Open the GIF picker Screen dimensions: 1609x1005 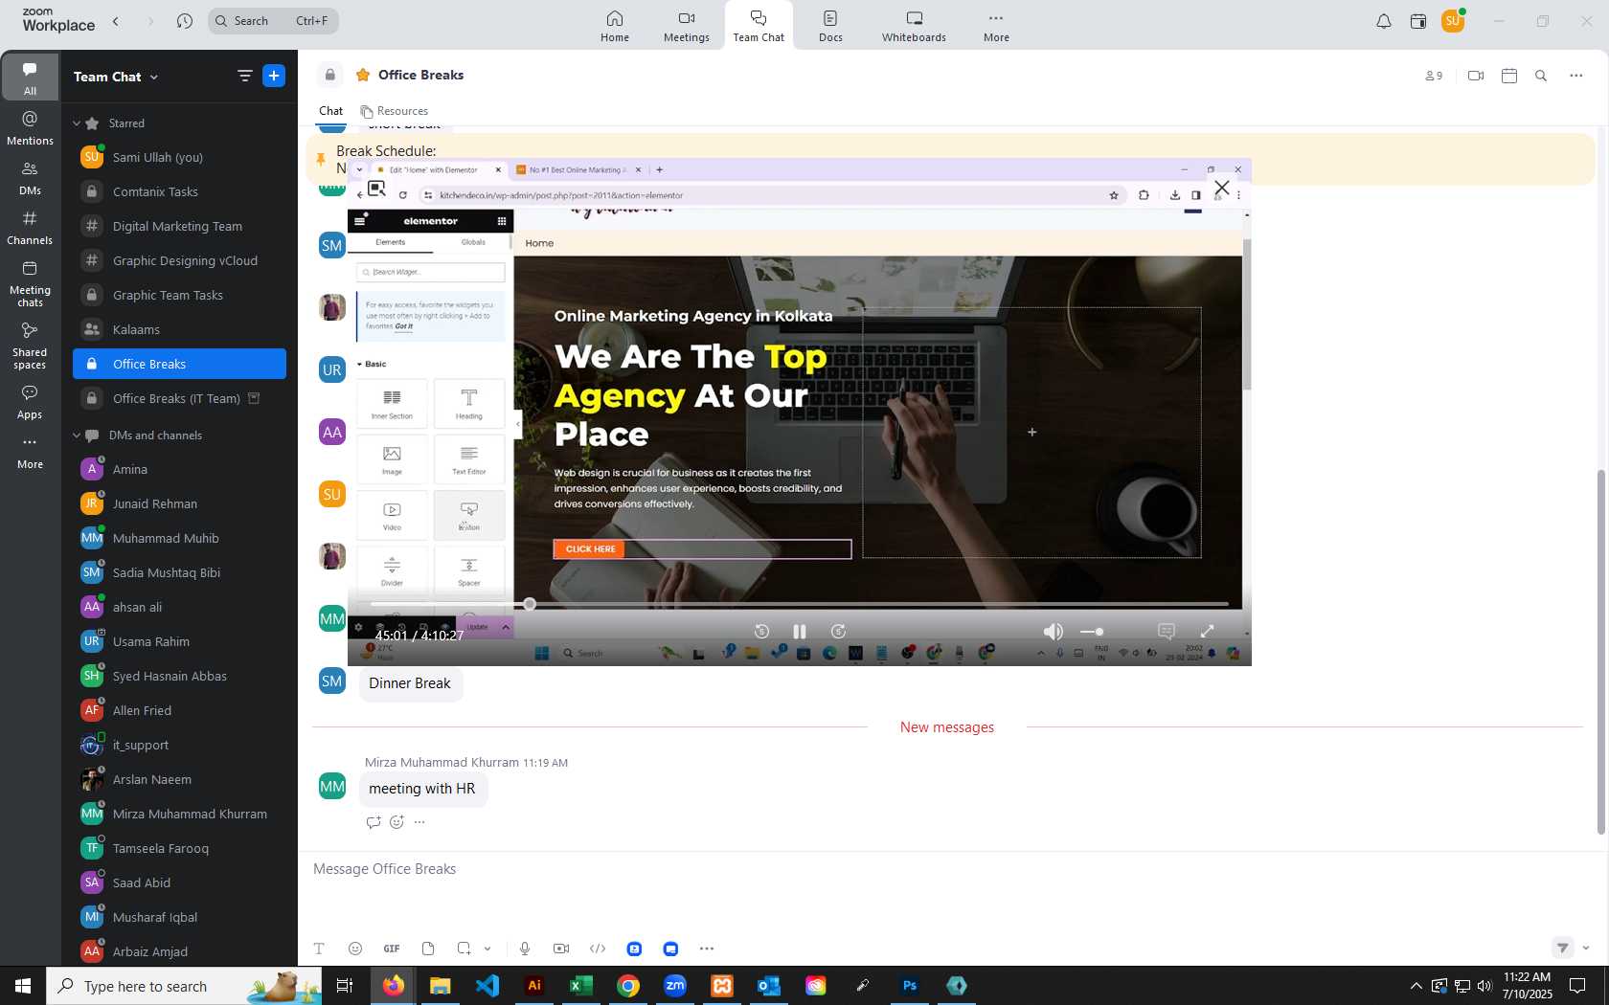(392, 949)
